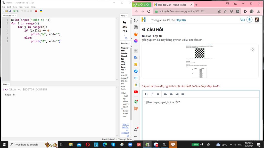Toggle Italic formatting in answer editor
The image size is (264, 148).
152,94
